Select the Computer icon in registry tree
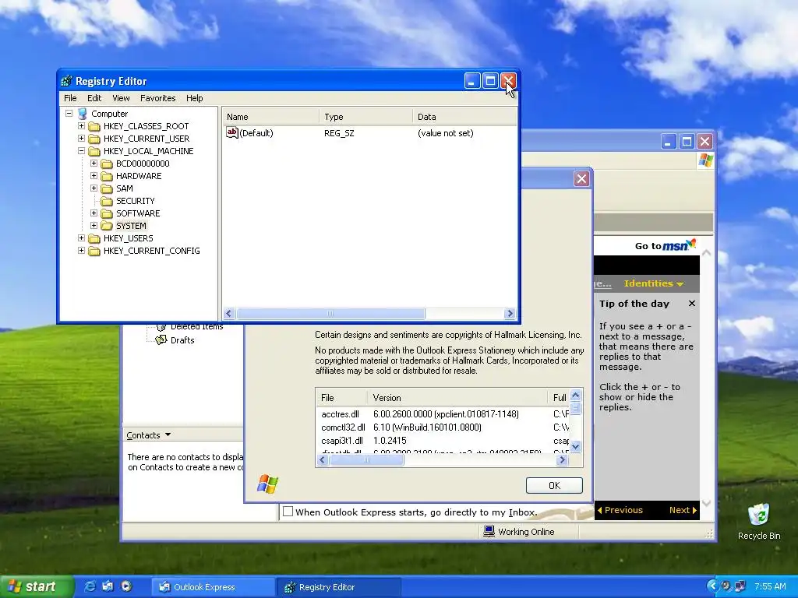The width and height of the screenshot is (798, 598). coord(82,114)
